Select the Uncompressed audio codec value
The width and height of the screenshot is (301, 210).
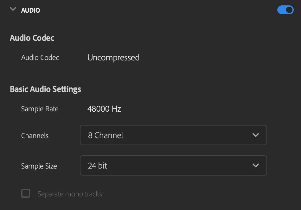point(113,58)
